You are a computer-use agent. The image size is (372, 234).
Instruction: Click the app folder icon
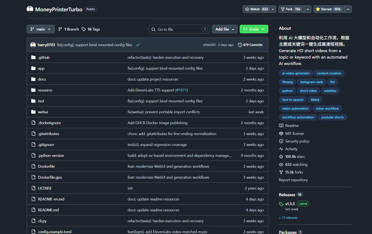[x=33, y=68]
